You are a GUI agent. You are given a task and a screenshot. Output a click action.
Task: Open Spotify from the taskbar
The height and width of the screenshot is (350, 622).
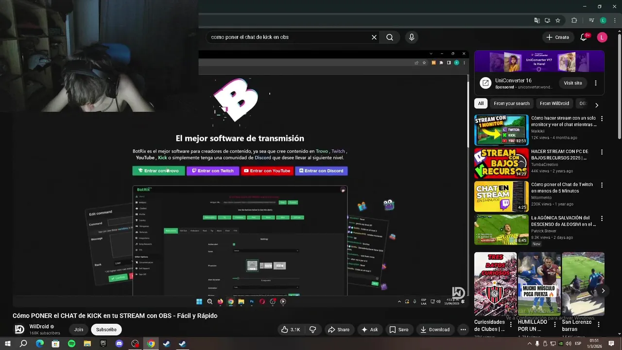71,344
